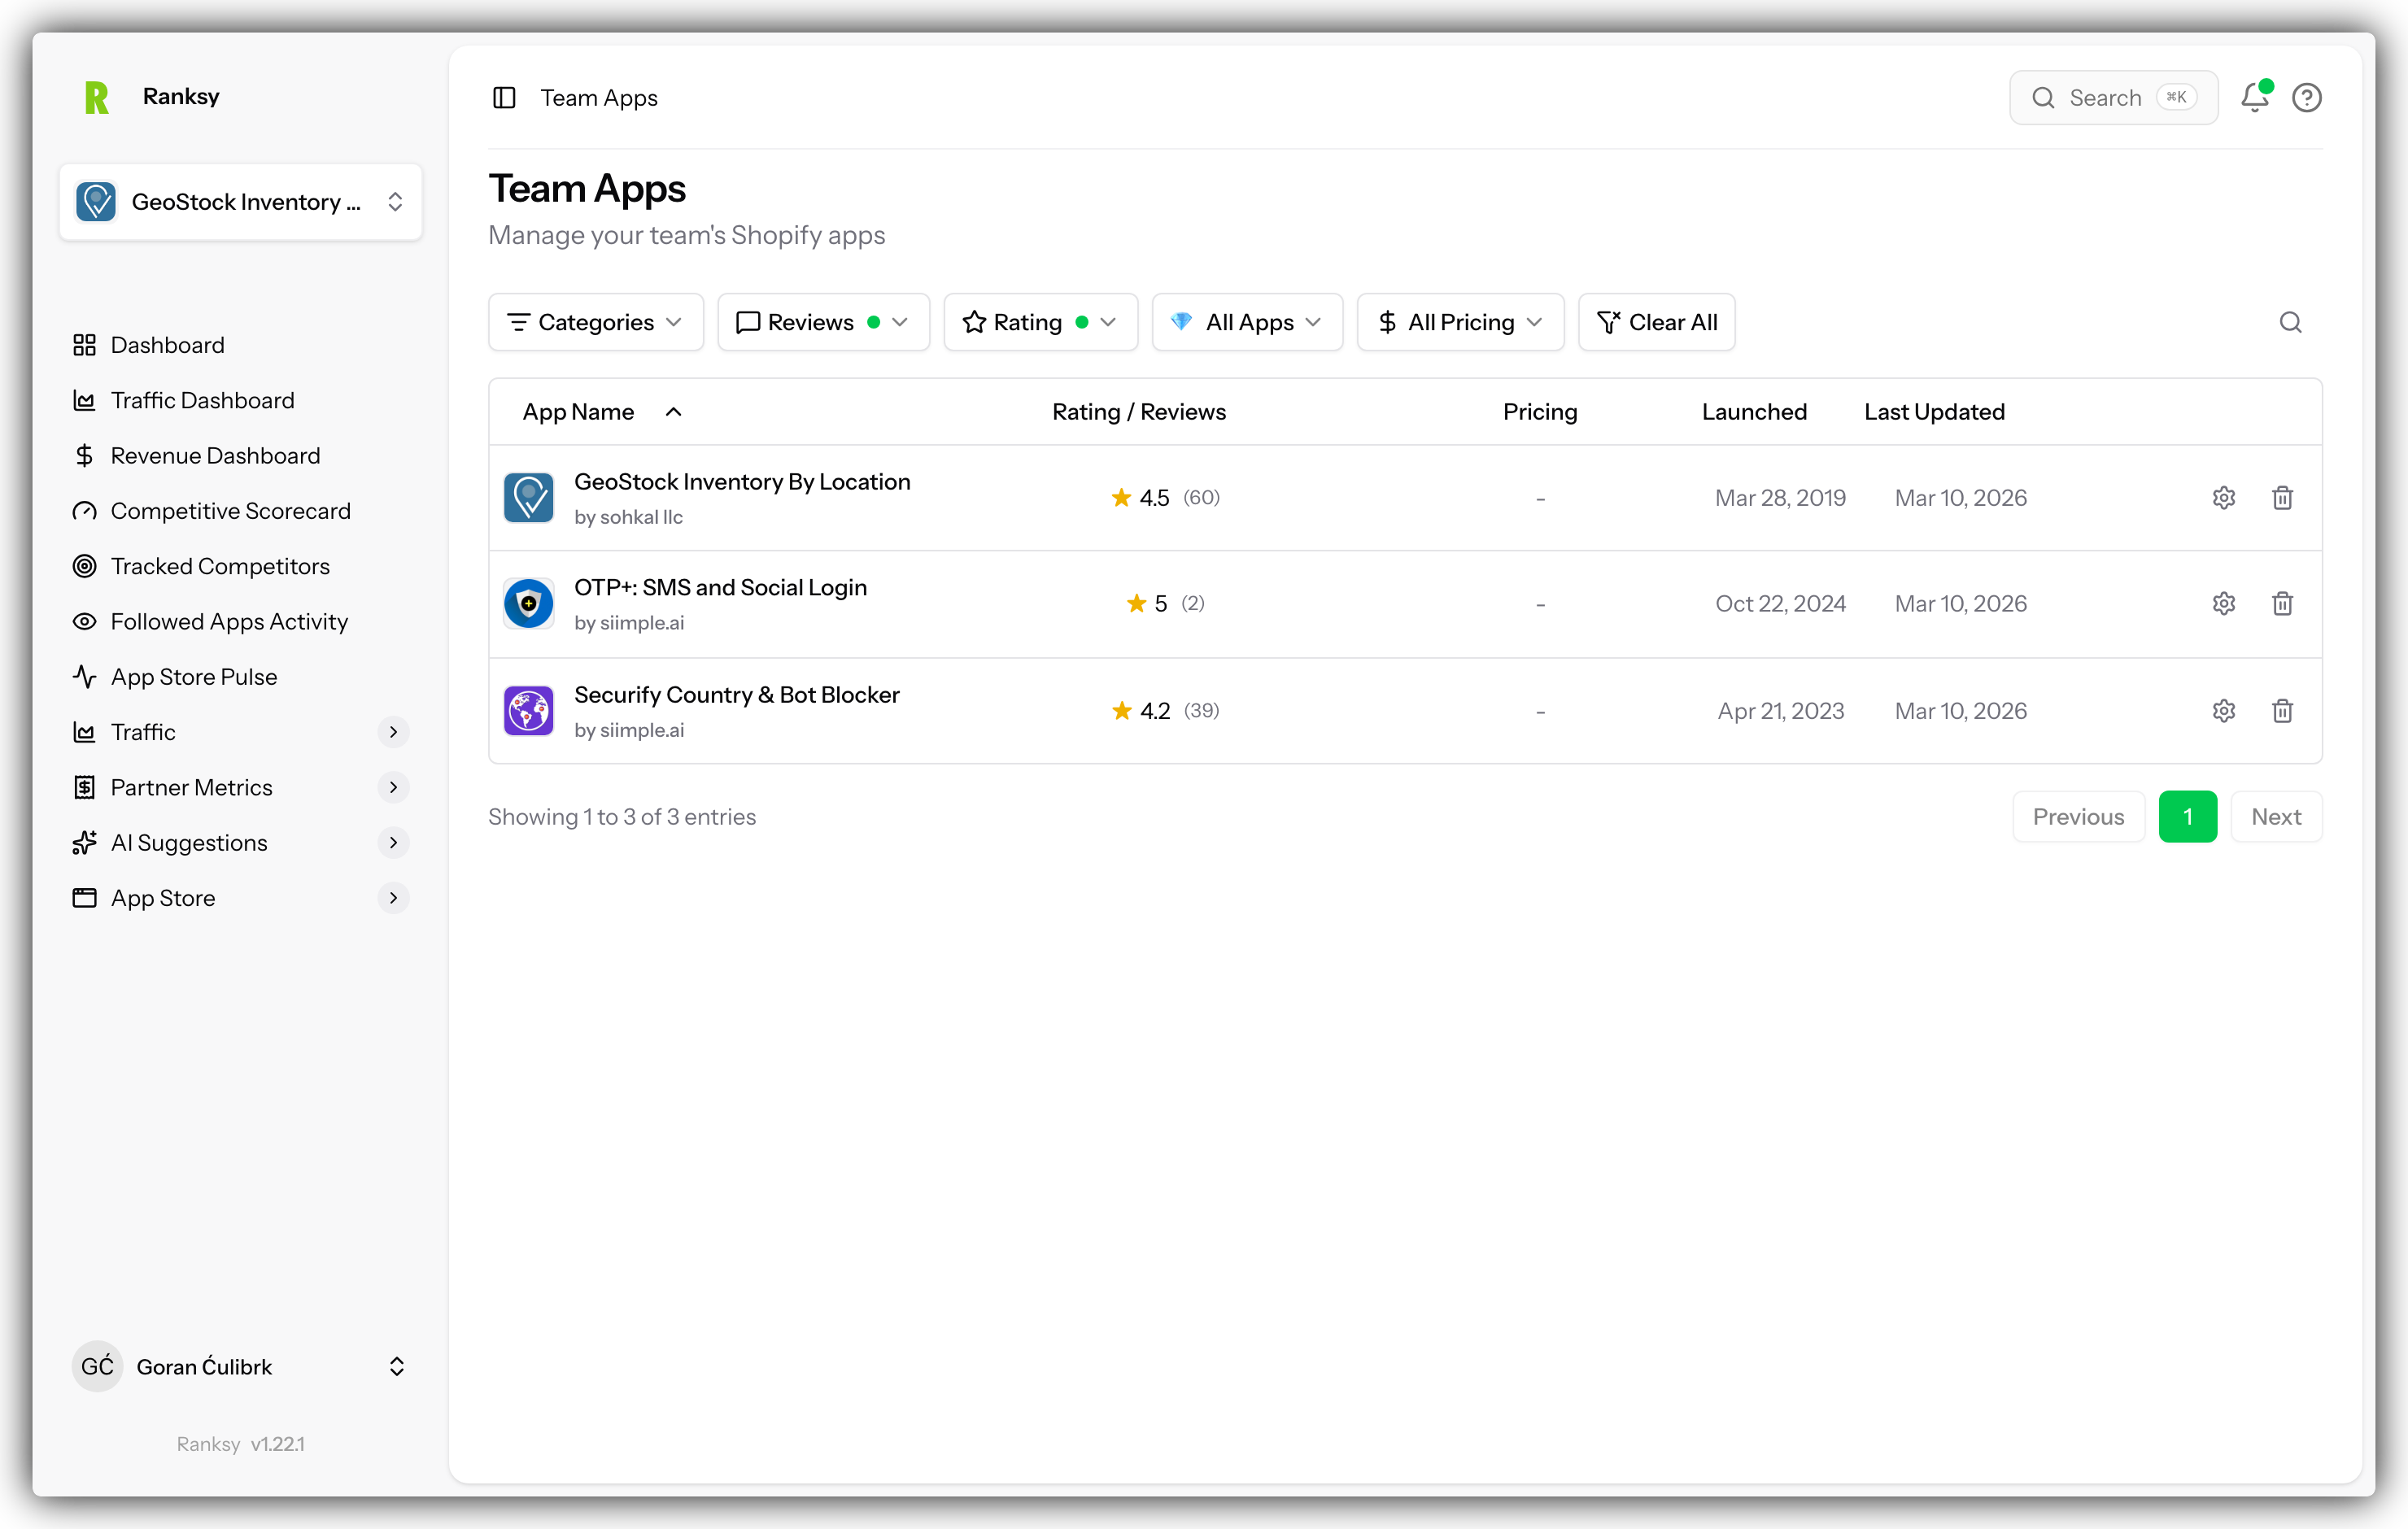Click the Team Apps breadcrumb title

point(599,97)
